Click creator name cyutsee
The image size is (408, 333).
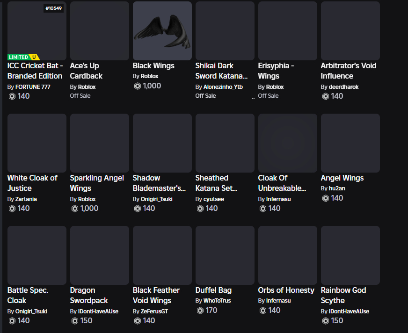(214, 199)
